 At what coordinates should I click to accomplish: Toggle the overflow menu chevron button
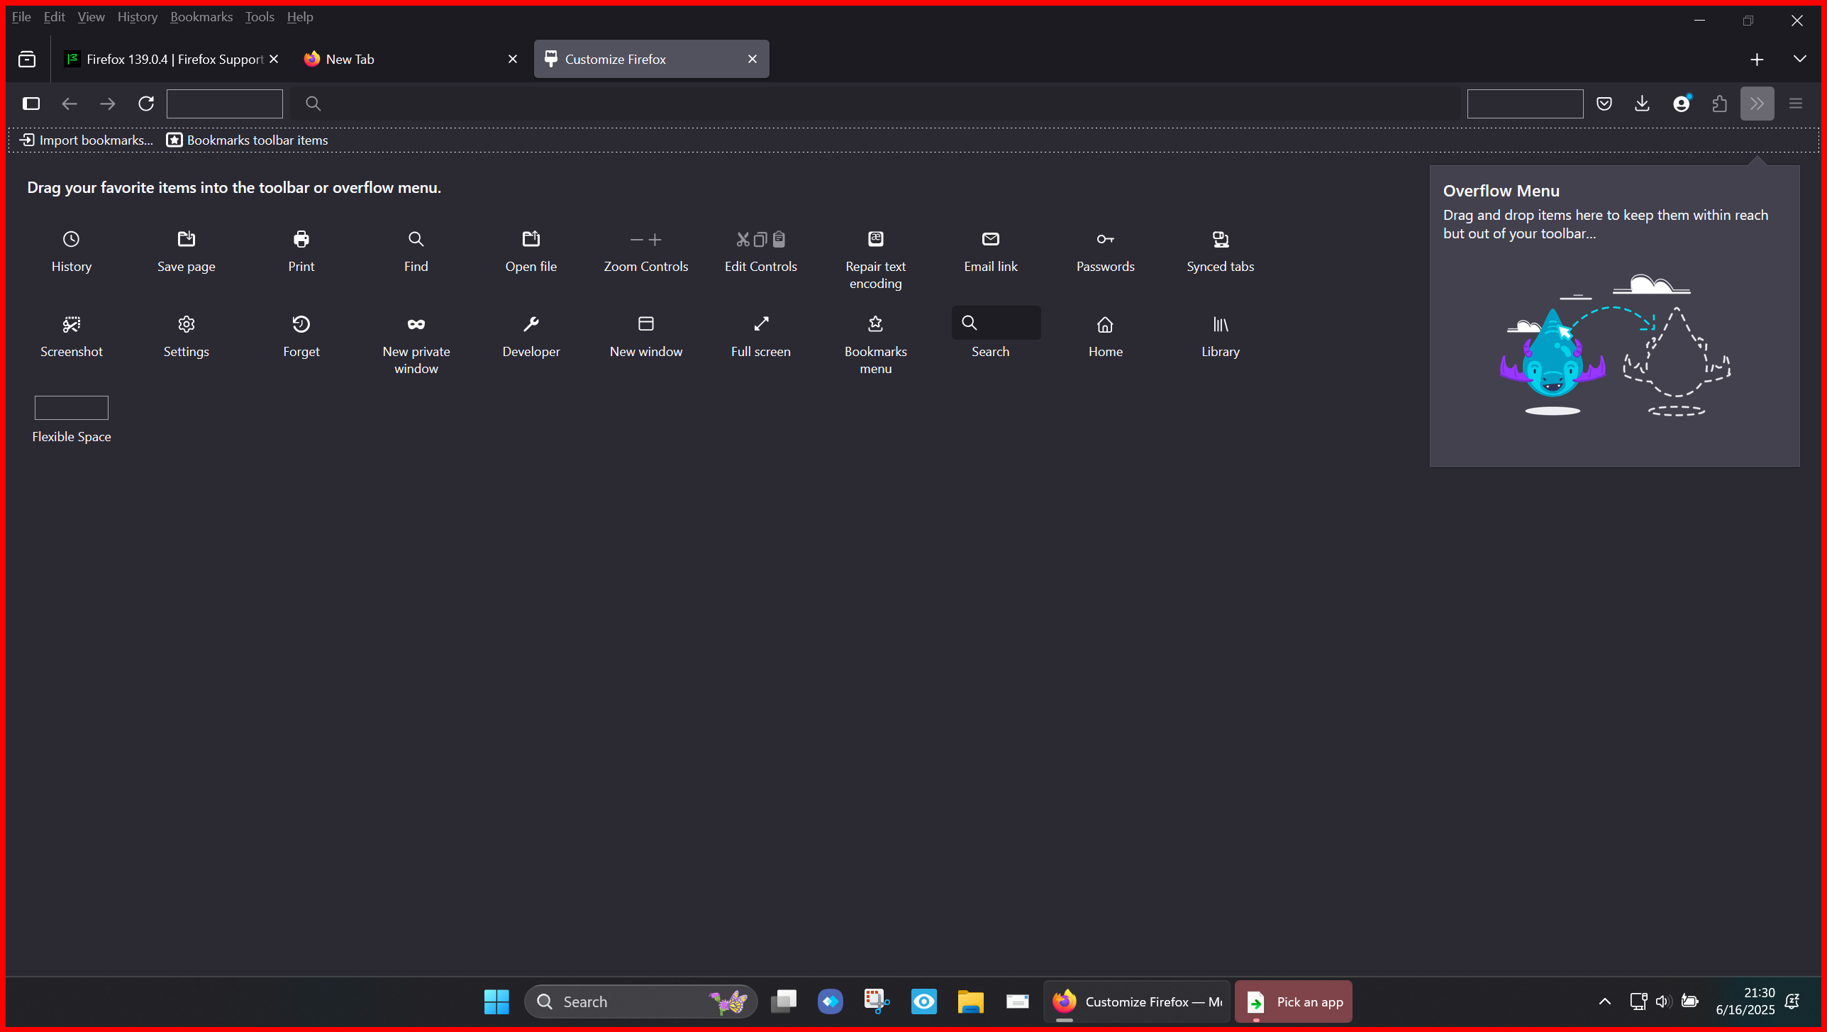[x=1756, y=104]
